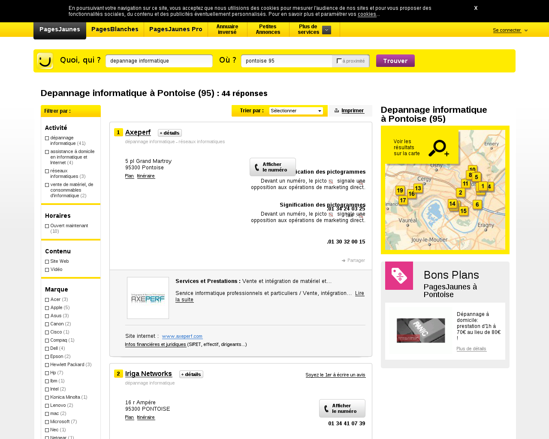Expand the Se connecter menu arrow

click(526, 30)
